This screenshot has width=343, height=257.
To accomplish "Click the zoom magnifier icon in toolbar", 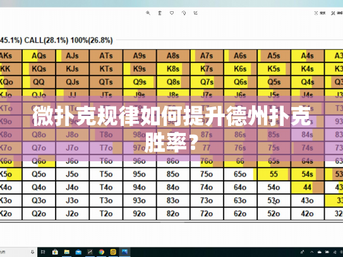I will coord(148,13).
